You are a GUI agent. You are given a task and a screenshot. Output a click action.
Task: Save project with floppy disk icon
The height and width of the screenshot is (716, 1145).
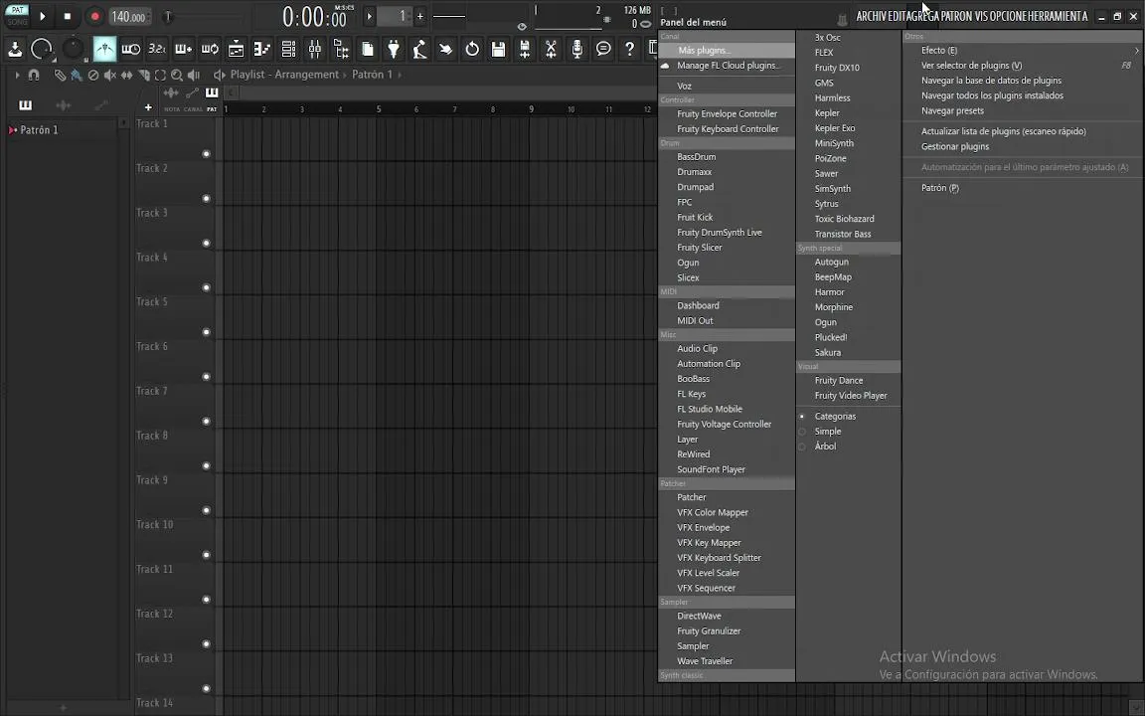click(x=498, y=49)
